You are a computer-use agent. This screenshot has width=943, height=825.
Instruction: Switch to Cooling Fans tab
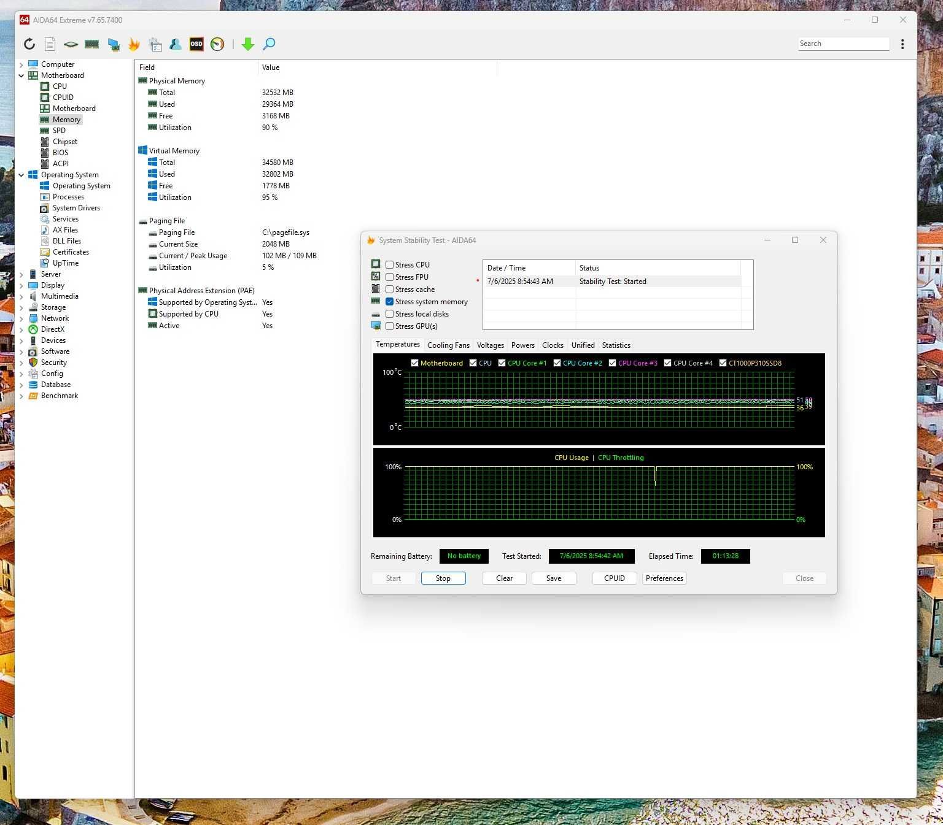[448, 345]
